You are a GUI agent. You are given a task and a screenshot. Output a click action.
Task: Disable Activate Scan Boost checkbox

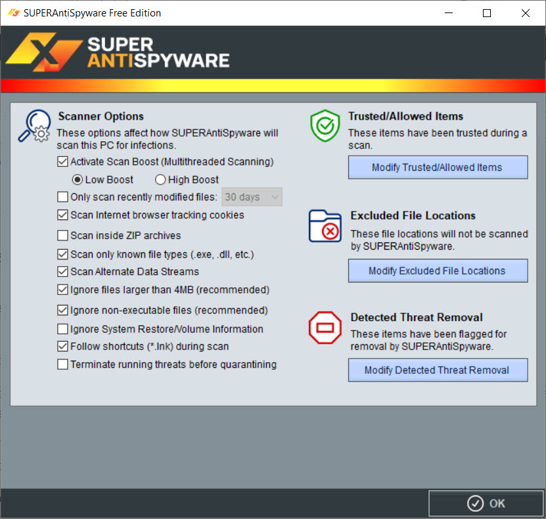click(x=62, y=162)
